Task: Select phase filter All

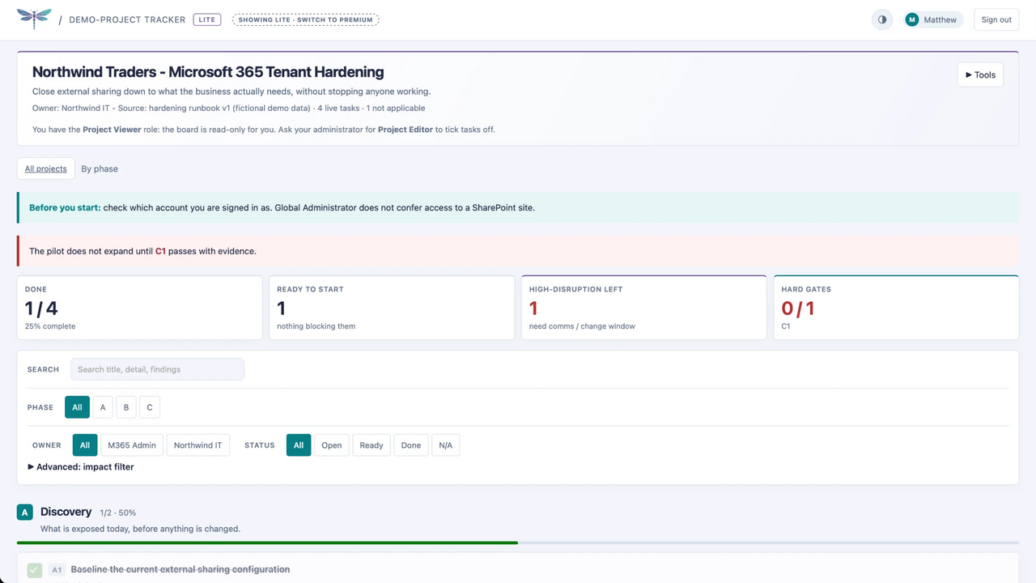Action: [x=77, y=407]
